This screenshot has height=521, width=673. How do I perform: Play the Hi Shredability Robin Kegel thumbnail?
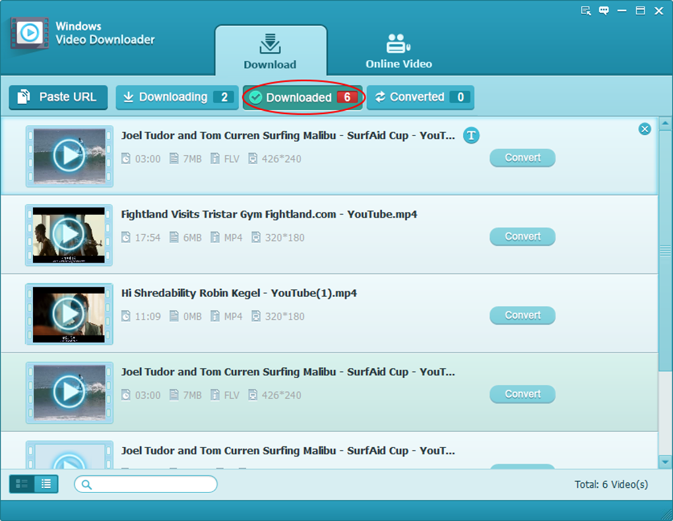tap(69, 314)
